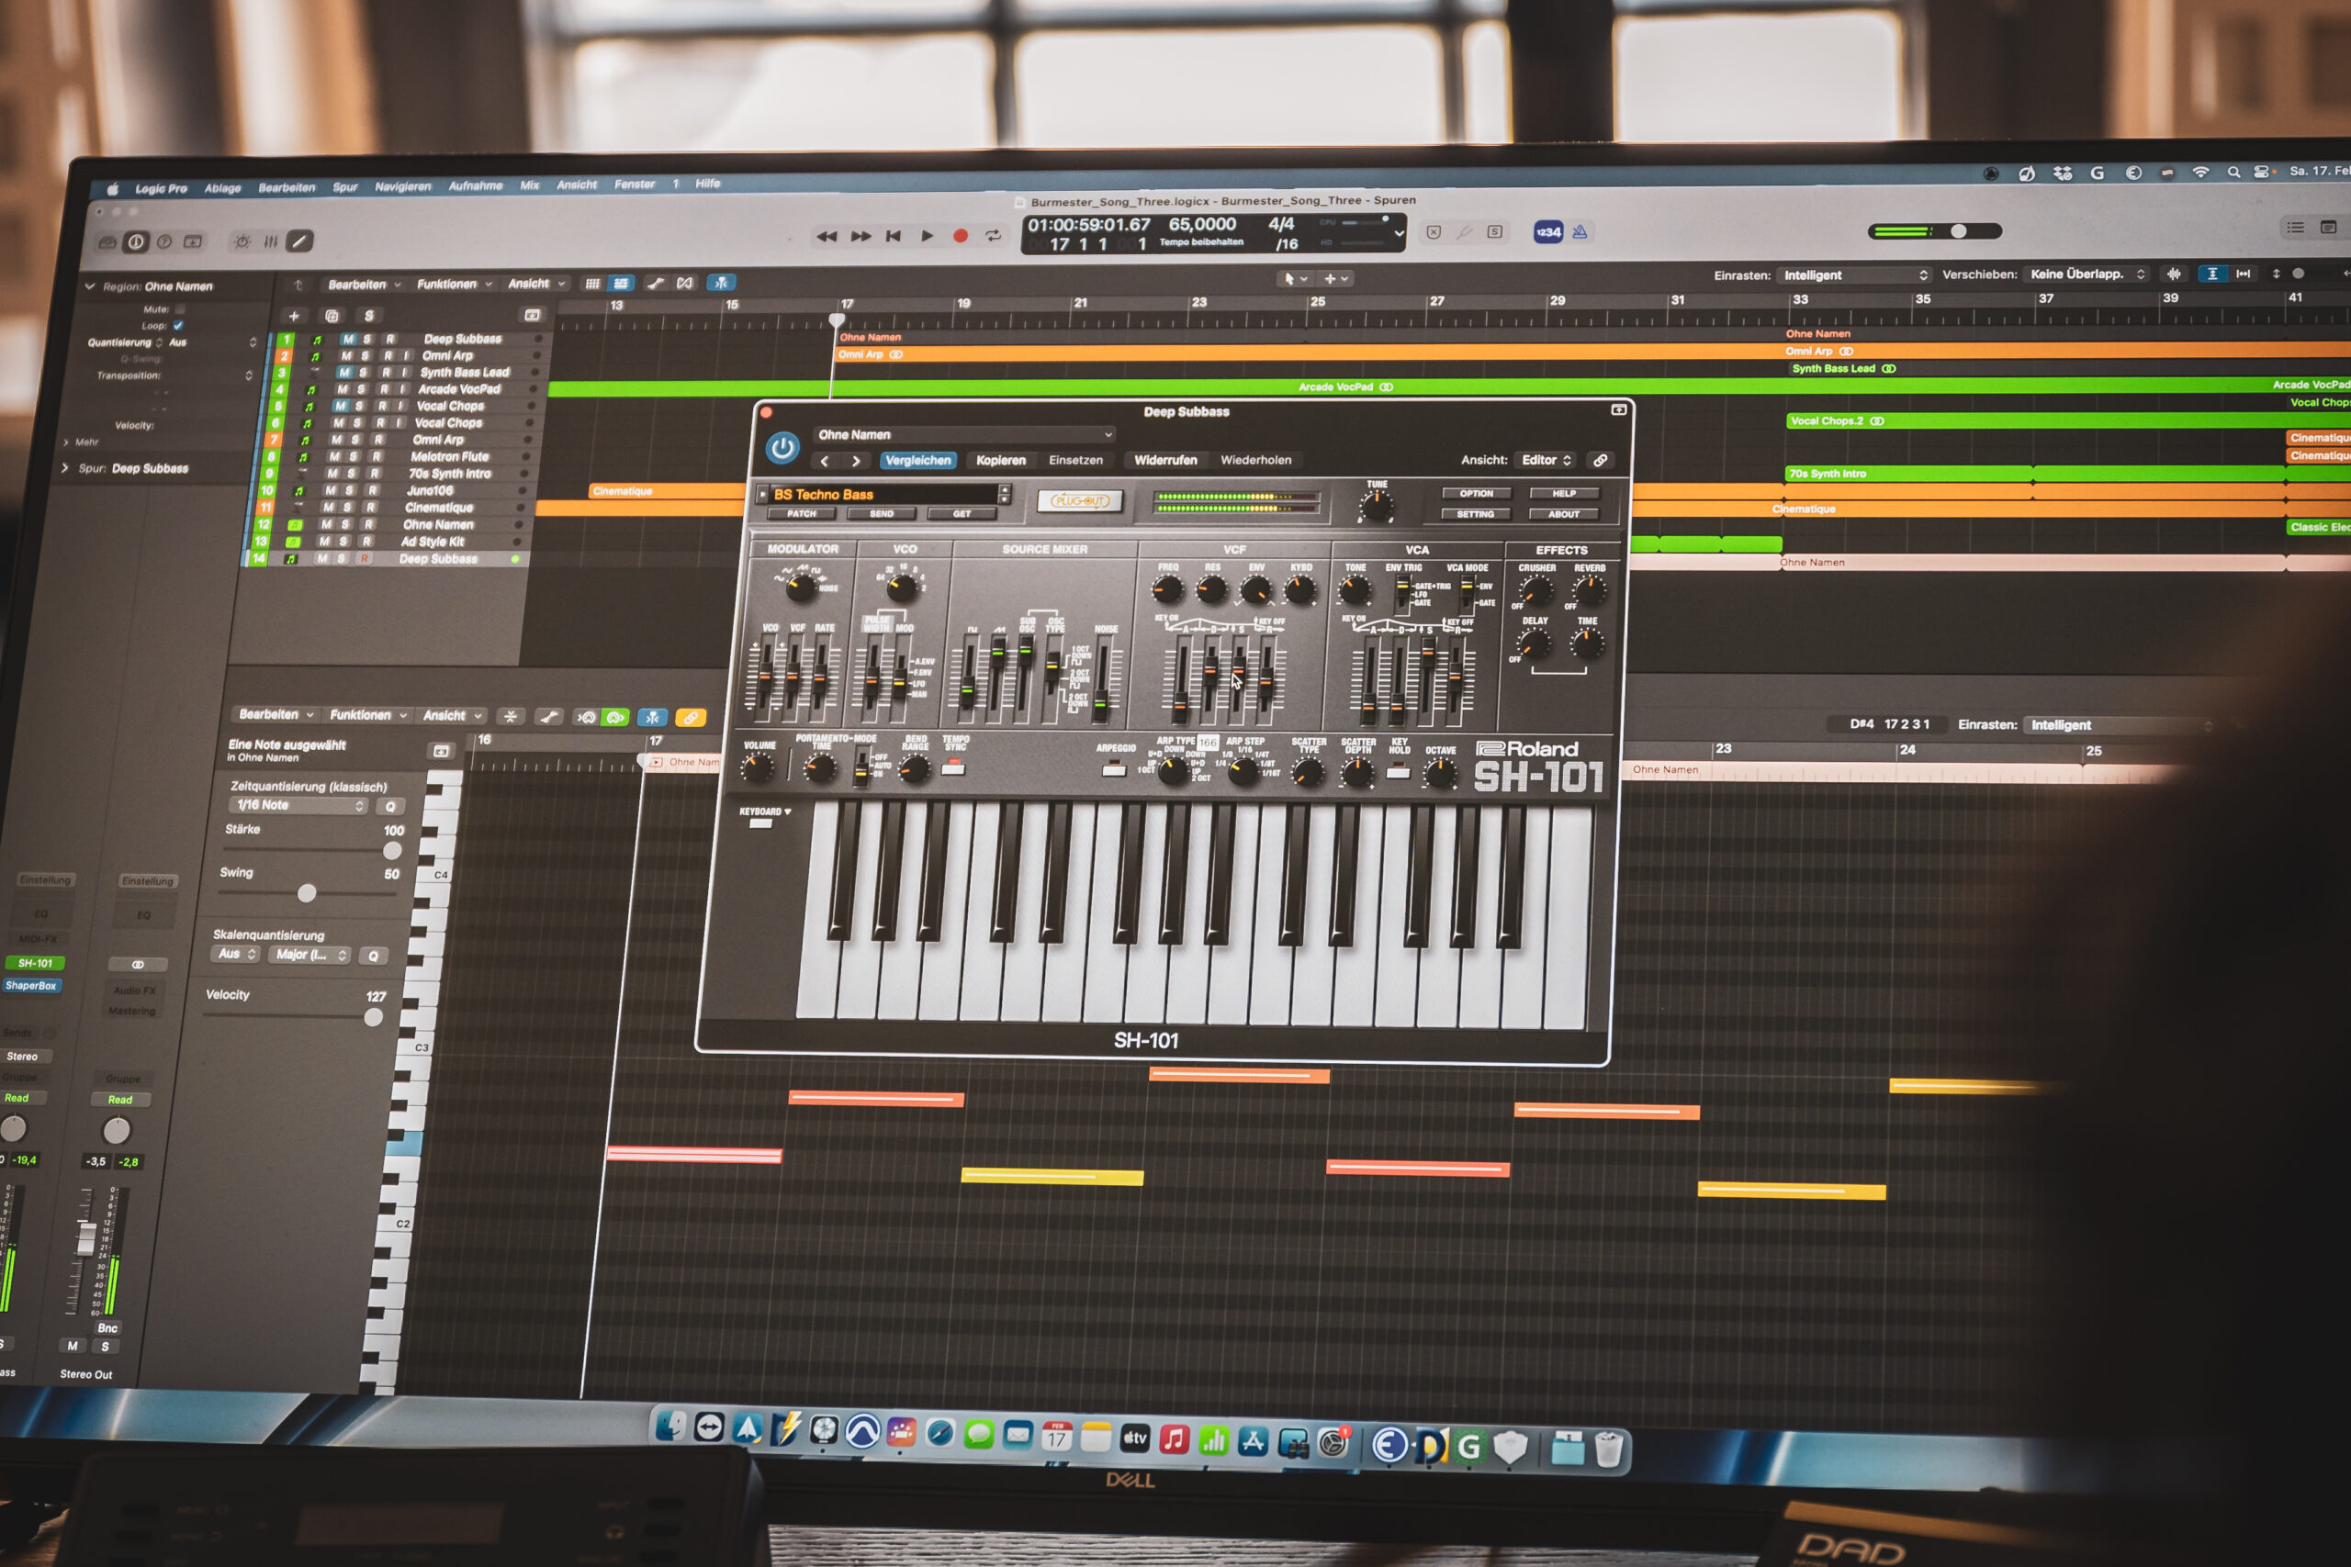Open the Fenster menu

[x=634, y=185]
